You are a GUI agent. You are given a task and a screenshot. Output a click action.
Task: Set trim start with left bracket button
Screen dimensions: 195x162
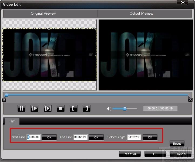pos(73,109)
